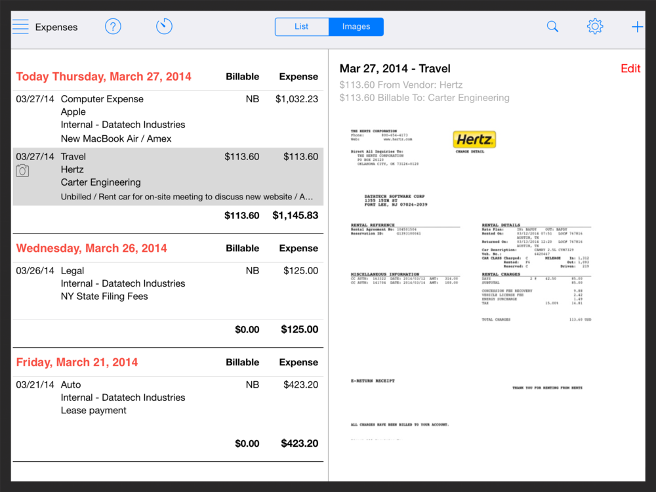Click 'New MacBook Air / Amex' note

(x=116, y=139)
